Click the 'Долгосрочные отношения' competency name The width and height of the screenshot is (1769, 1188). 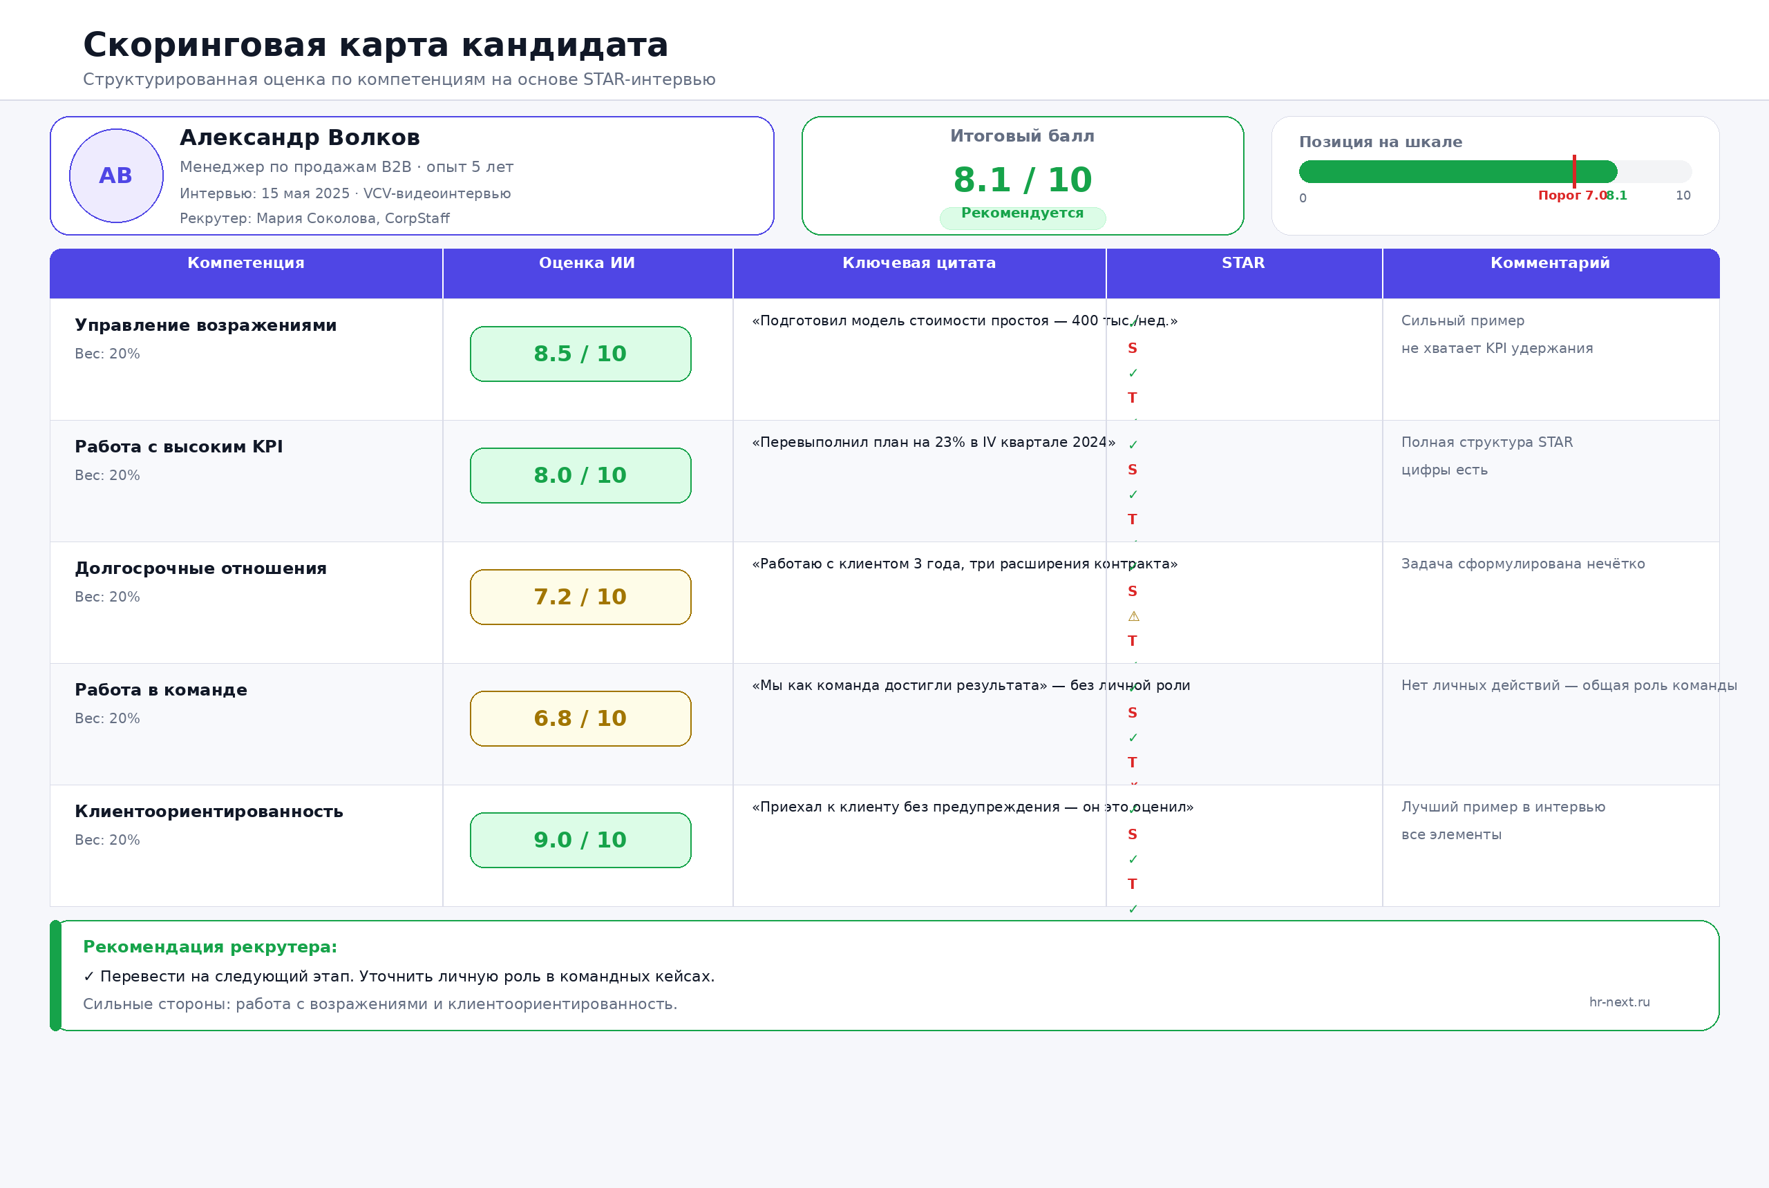[201, 569]
